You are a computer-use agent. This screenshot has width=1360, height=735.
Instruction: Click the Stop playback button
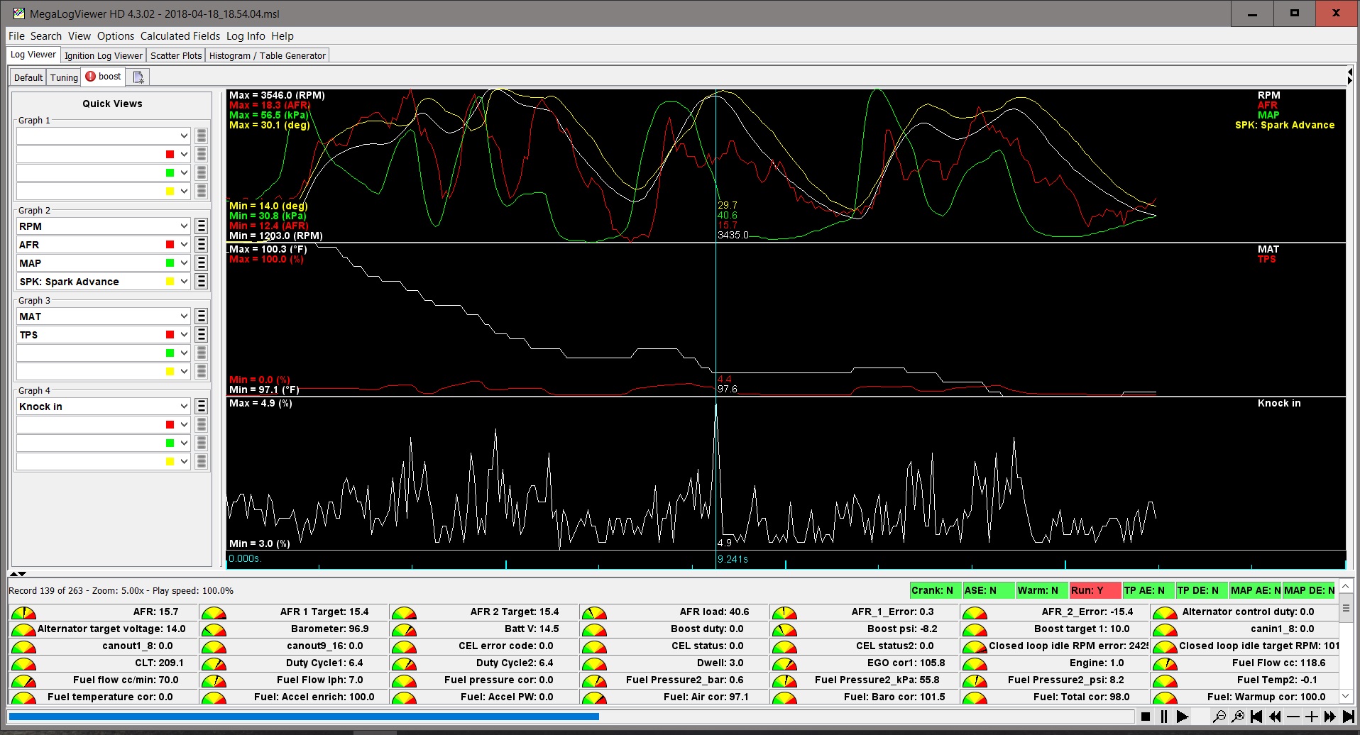point(1146,717)
